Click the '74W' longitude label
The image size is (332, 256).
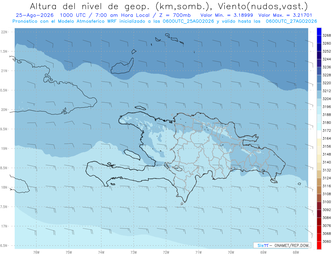101,252
